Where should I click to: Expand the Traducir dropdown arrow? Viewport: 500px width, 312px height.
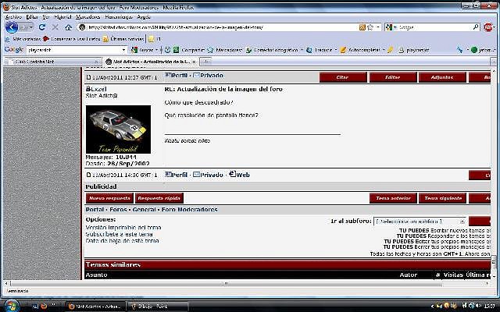(x=335, y=50)
